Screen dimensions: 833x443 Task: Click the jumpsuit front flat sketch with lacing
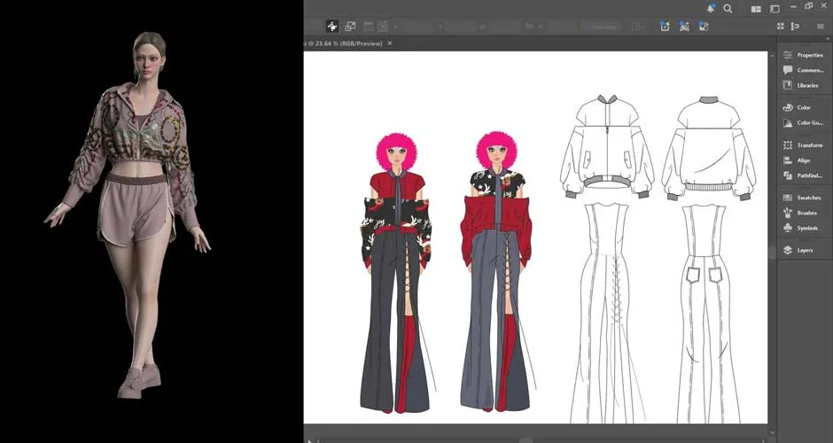(606, 314)
